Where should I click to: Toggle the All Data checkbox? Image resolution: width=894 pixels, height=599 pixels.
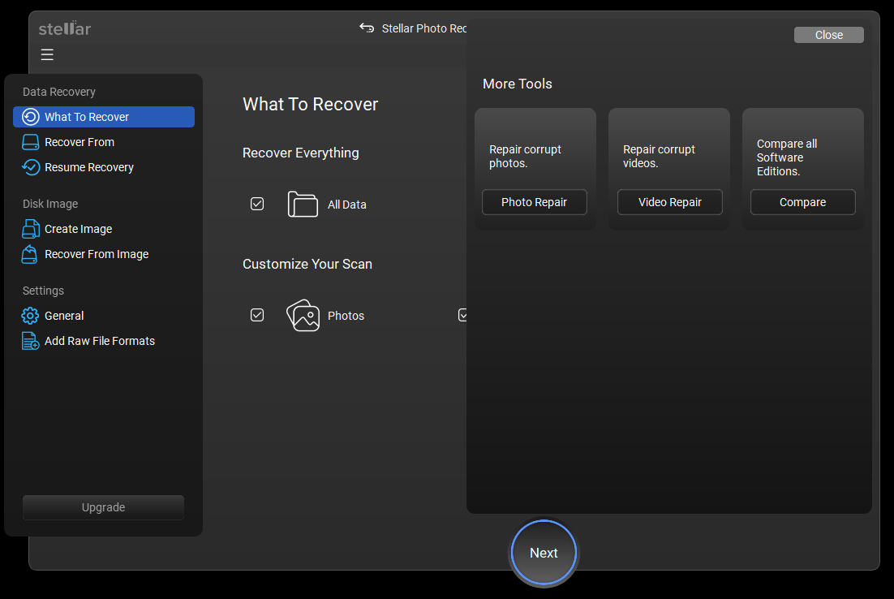coord(257,204)
